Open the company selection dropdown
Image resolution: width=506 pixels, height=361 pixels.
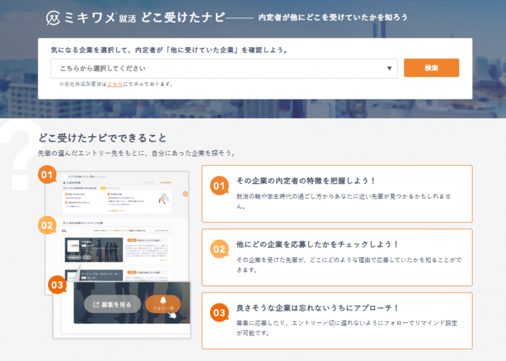(x=224, y=68)
